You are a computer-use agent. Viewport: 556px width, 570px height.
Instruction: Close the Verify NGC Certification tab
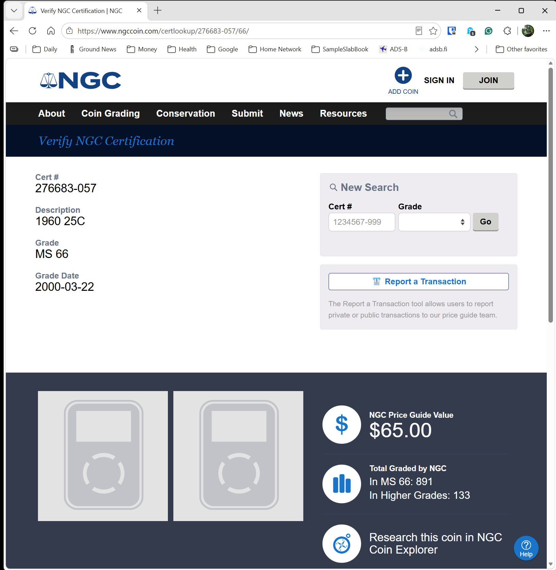[x=139, y=11]
